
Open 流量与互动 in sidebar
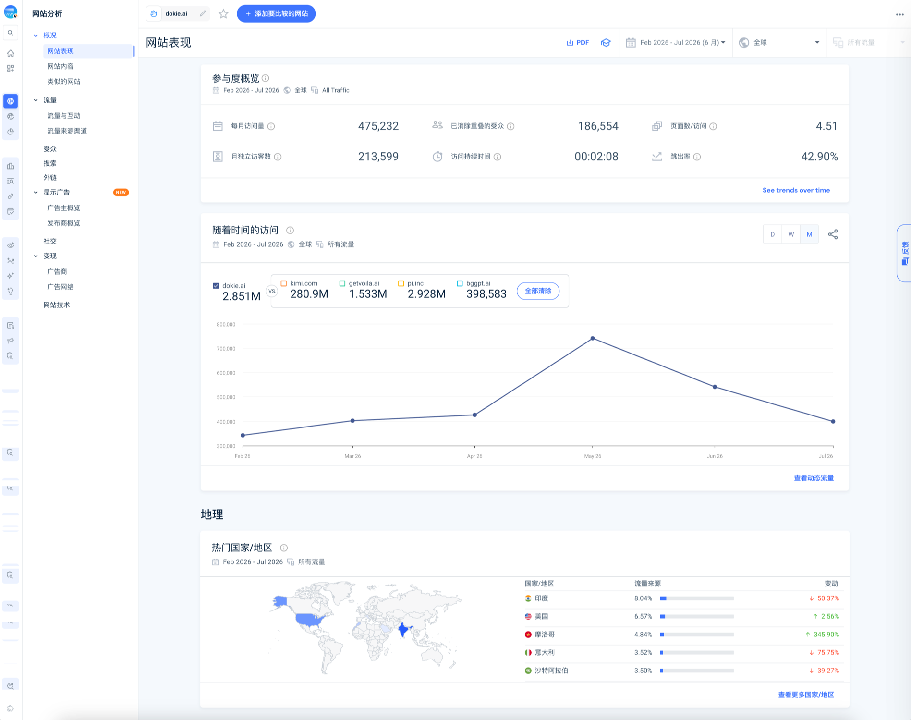coord(64,116)
